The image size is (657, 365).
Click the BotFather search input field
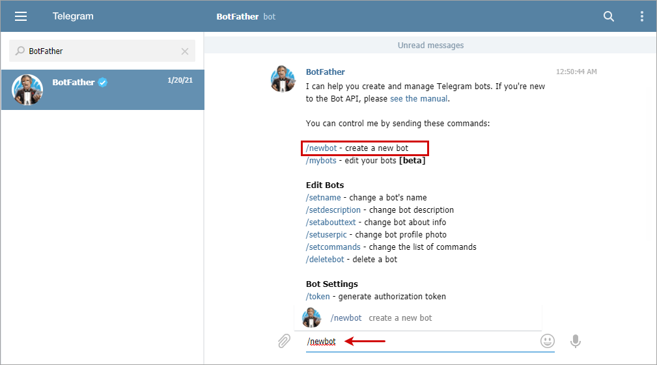click(x=102, y=51)
